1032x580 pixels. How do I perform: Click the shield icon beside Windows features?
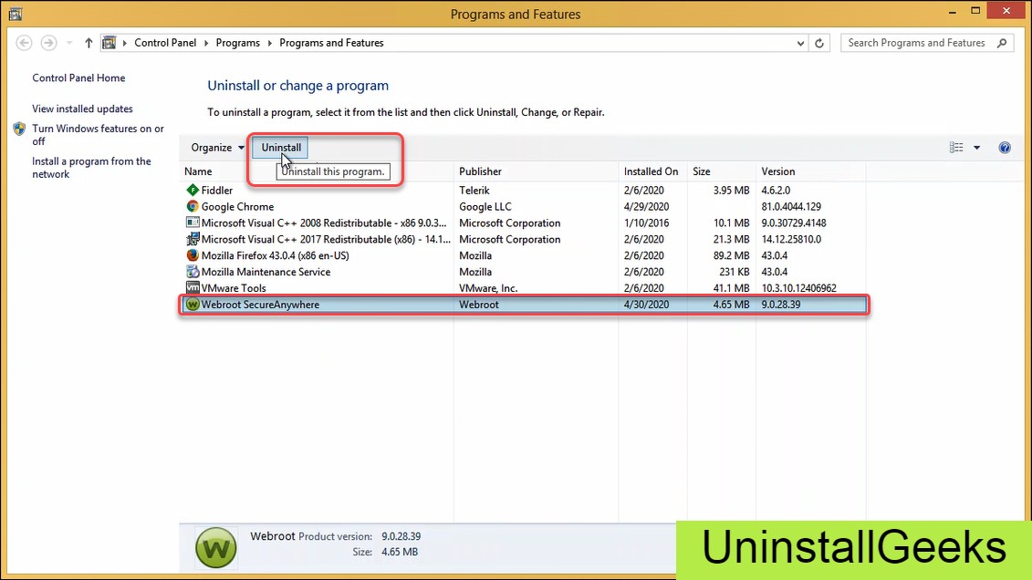(19, 129)
